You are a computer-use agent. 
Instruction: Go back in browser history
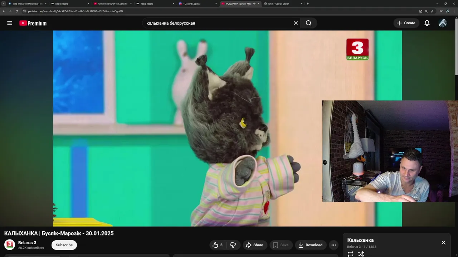[x=4, y=11]
